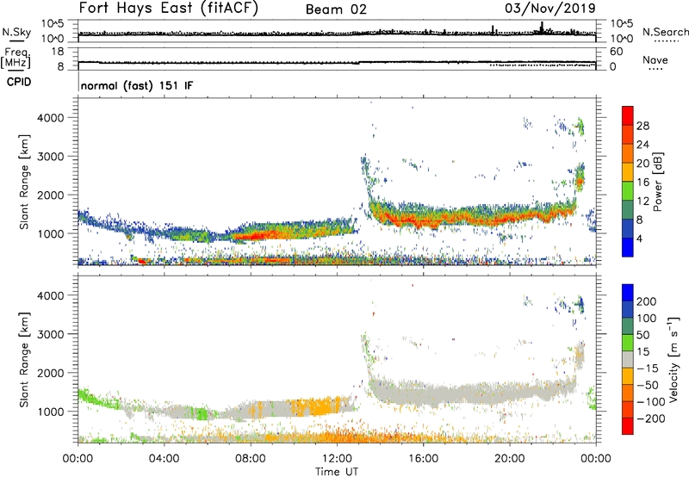Click the '04:00' time axis tick

click(164, 459)
